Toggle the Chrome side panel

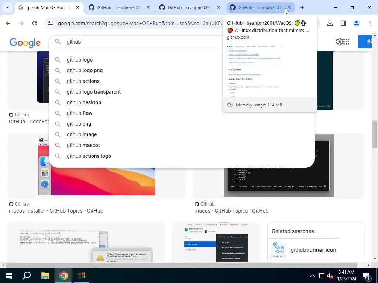tap(343, 23)
